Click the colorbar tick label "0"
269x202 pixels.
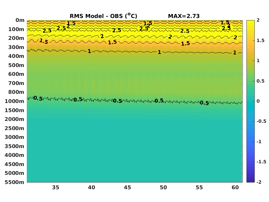[x=258, y=101]
